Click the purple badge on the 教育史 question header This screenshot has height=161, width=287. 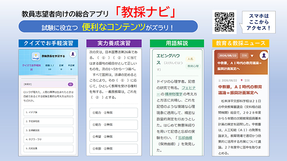click(70, 85)
